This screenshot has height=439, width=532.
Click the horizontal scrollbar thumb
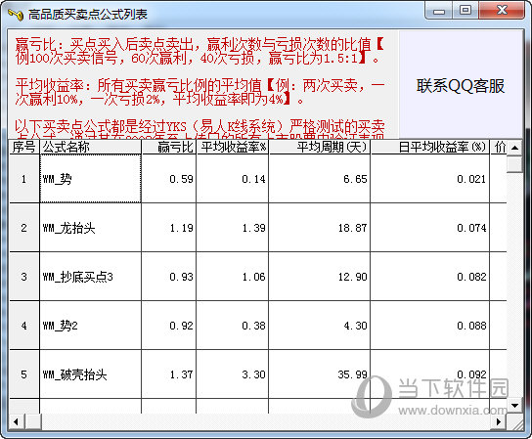(x=33, y=421)
